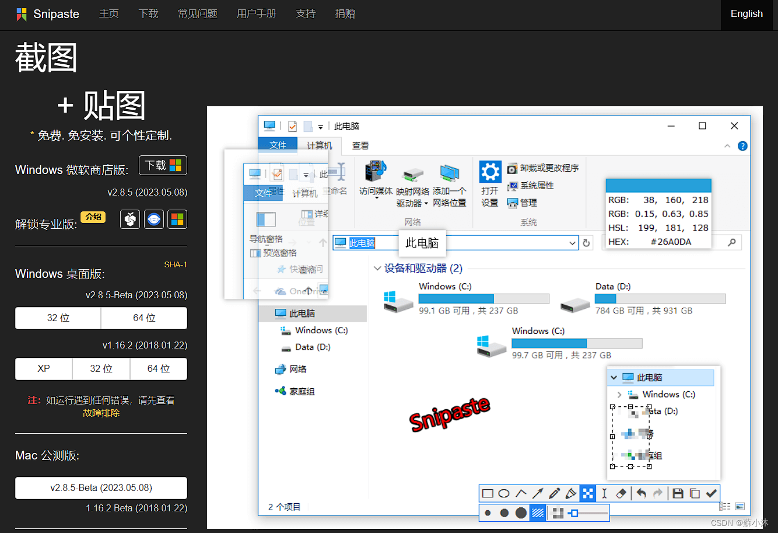
Task: Go to 主页 in site navigation
Action: tap(109, 13)
